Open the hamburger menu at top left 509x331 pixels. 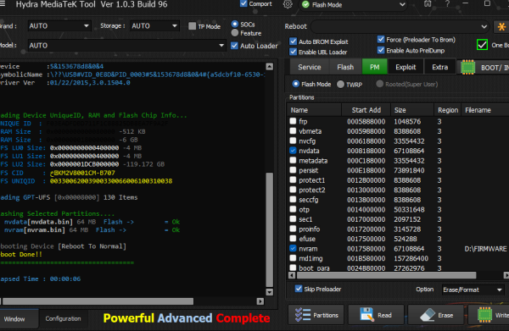[x=2, y=4]
